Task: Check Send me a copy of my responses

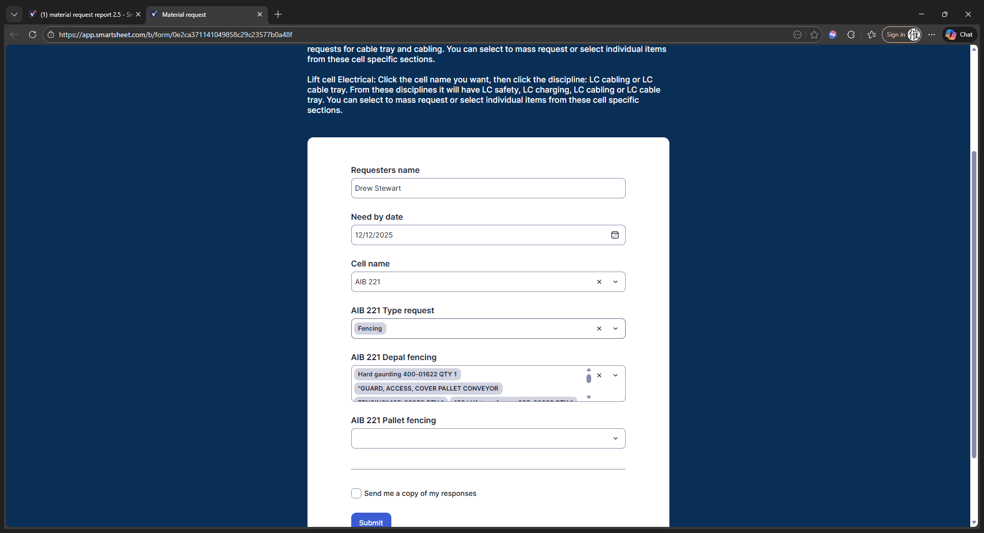Action: click(356, 493)
